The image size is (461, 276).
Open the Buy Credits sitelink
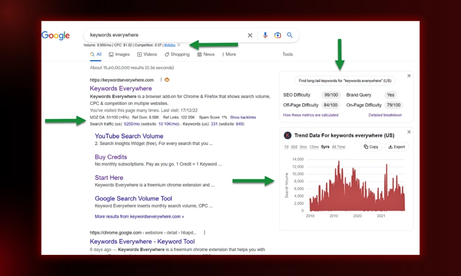pyautogui.click(x=111, y=157)
